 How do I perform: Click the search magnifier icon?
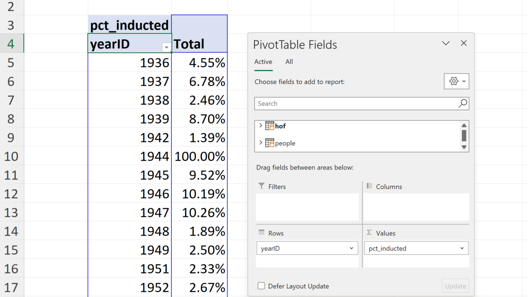pos(462,104)
